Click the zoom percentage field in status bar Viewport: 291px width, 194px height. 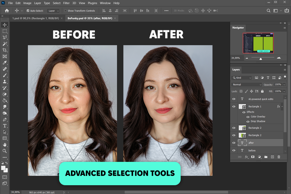[15, 192]
